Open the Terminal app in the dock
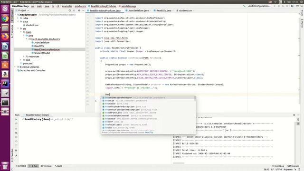Screen dimensions: 304x171 (x=5, y=103)
